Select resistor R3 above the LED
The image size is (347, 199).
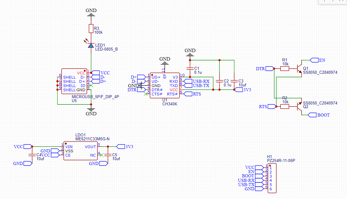click(x=91, y=29)
